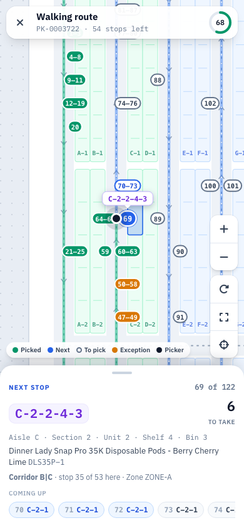Select the to-pick stop marker 90
This screenshot has height=528, width=244.
point(180,251)
